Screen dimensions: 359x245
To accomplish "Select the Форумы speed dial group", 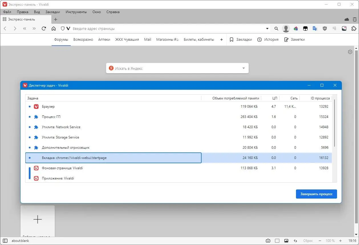I will 61,40.
